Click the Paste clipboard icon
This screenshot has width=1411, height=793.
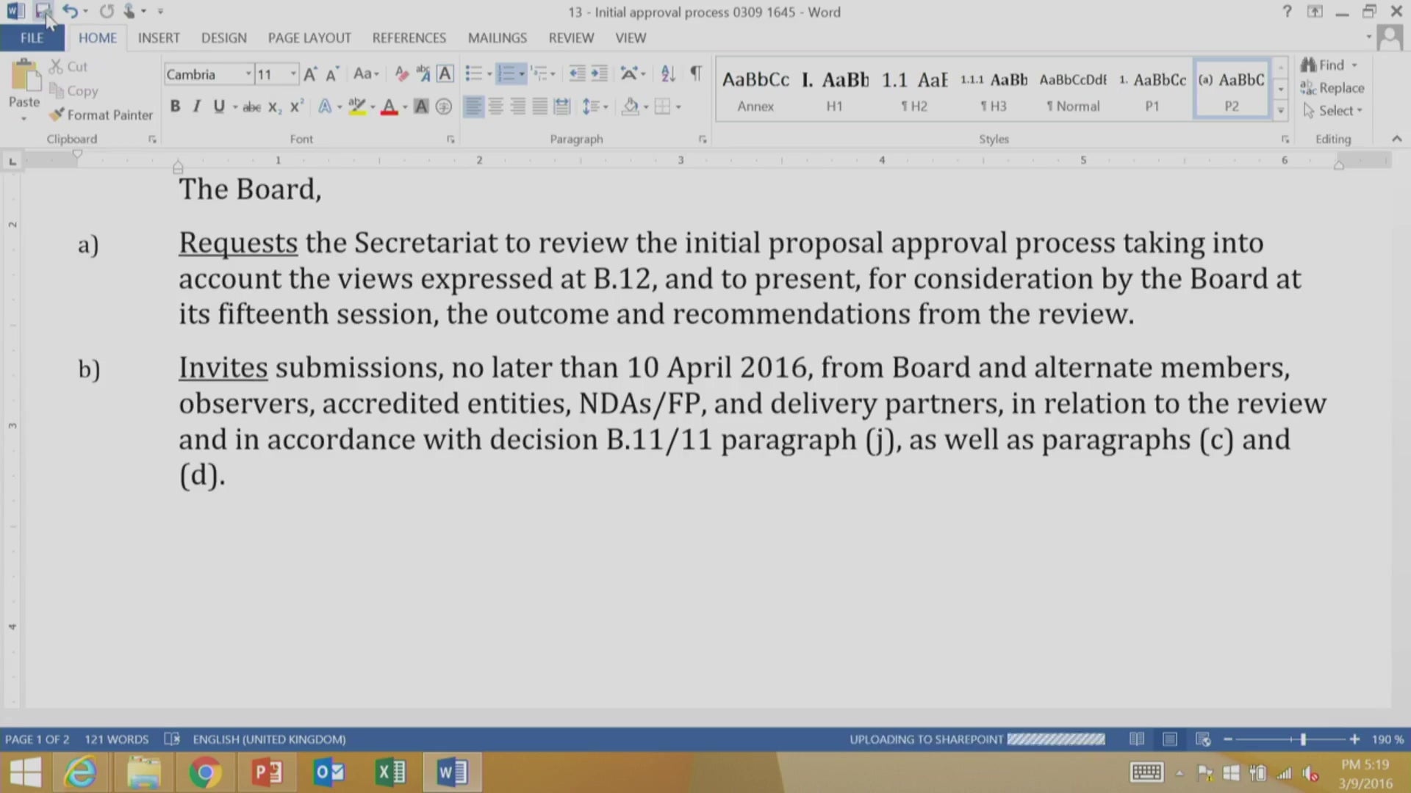(x=24, y=76)
